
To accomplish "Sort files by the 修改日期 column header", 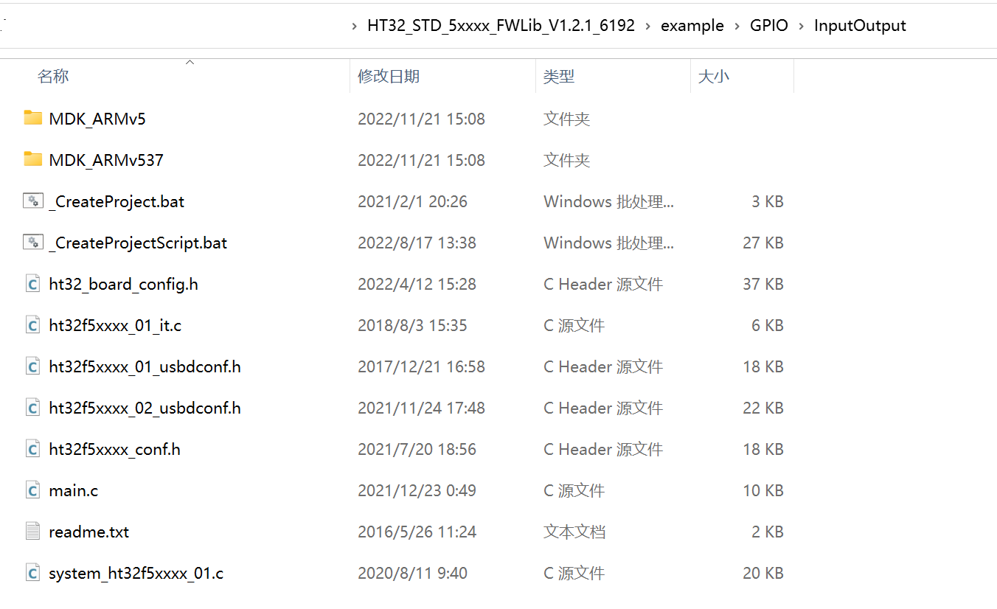I will point(389,76).
